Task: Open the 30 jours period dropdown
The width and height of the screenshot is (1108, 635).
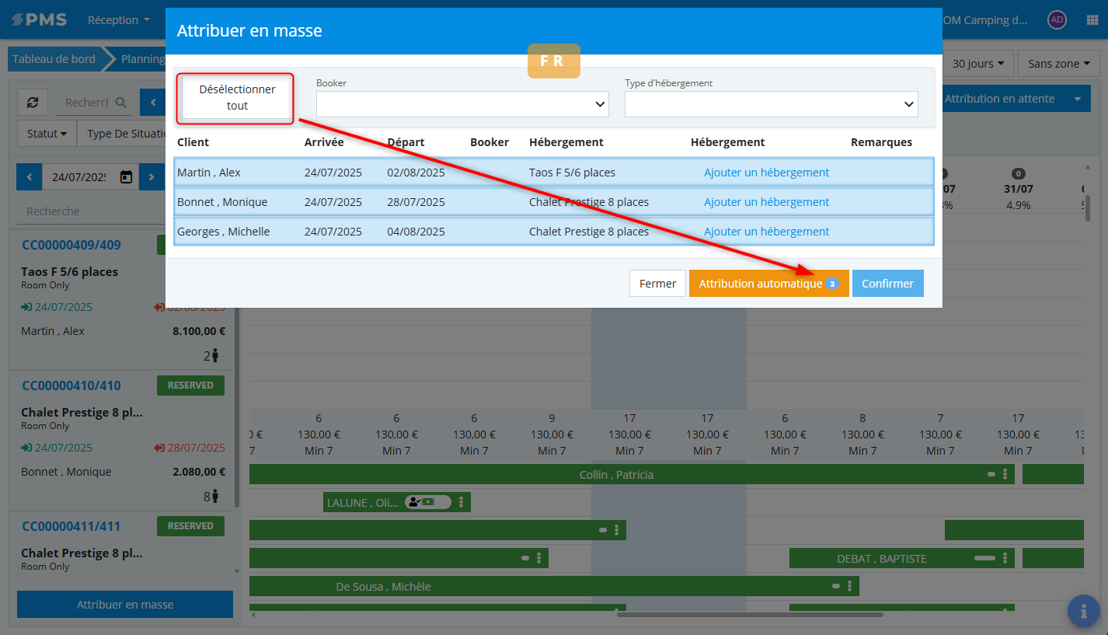Action: 982,64
